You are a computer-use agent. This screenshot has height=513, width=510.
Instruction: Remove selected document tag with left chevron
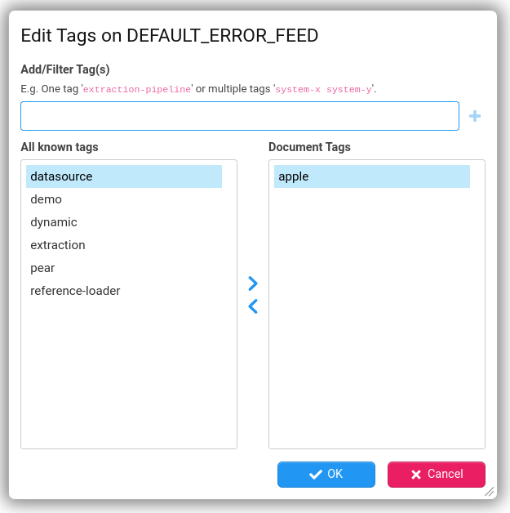click(253, 306)
